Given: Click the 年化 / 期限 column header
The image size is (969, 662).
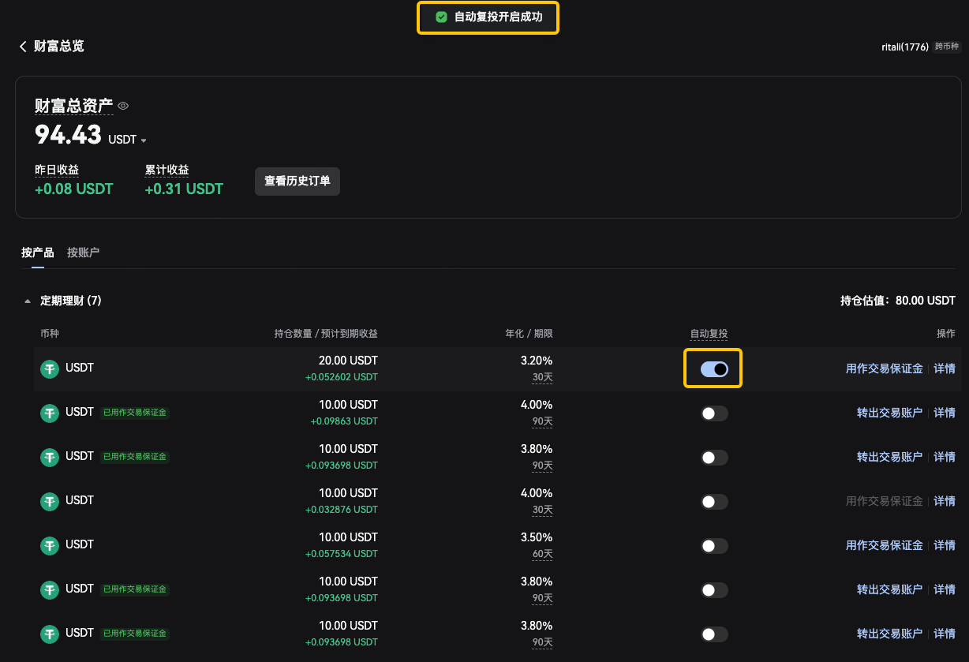Looking at the screenshot, I should pyautogui.click(x=529, y=334).
